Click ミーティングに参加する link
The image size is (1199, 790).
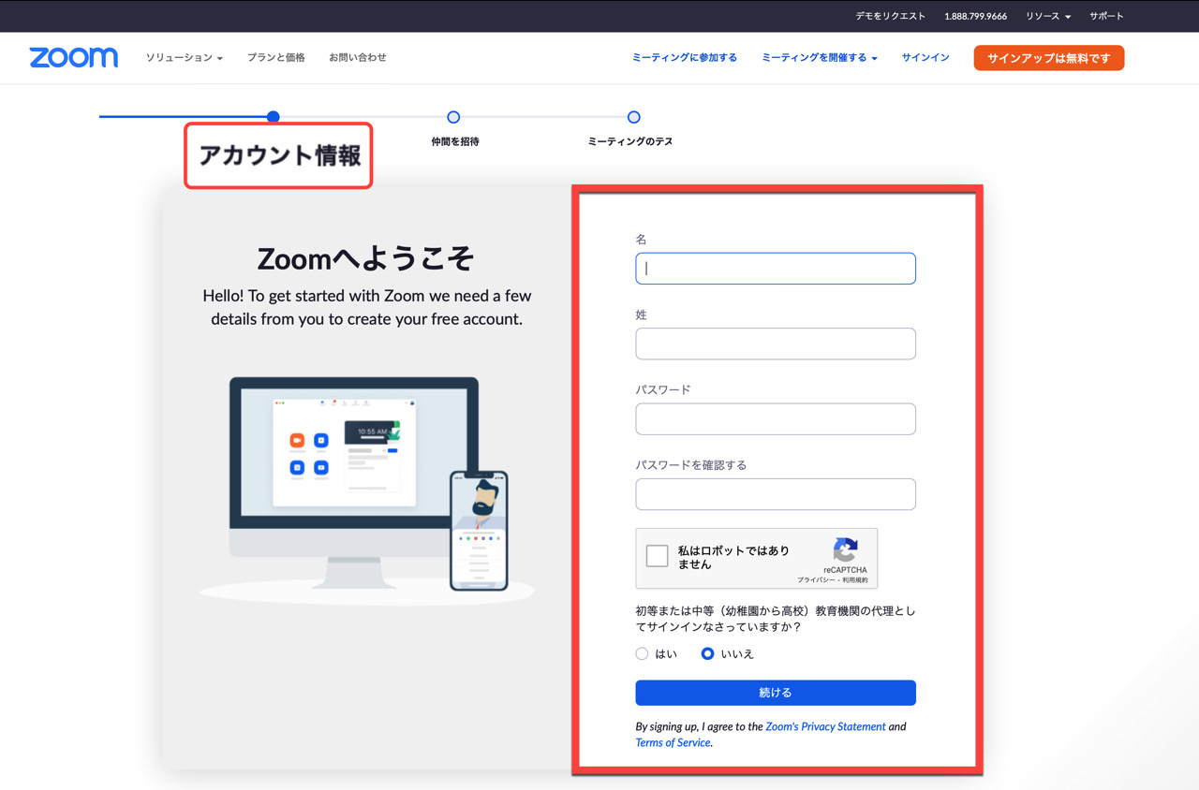(685, 57)
